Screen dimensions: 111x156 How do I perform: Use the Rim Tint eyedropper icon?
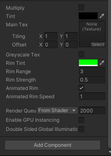102,63
